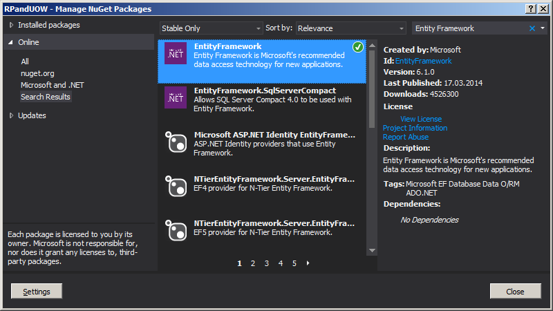Screen dimensions: 553x311
Task: Open the Sort by Relevance dropdown
Action: click(350, 28)
